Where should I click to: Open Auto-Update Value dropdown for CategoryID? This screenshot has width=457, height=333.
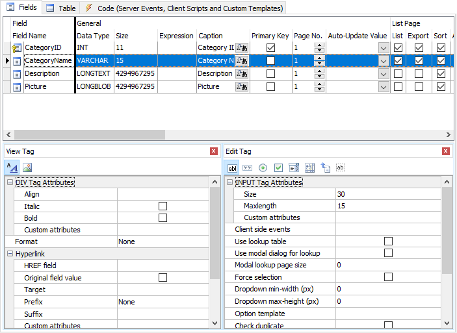tap(384, 48)
